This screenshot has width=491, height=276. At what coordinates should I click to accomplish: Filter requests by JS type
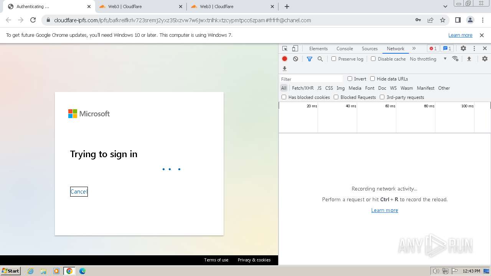[x=319, y=88]
